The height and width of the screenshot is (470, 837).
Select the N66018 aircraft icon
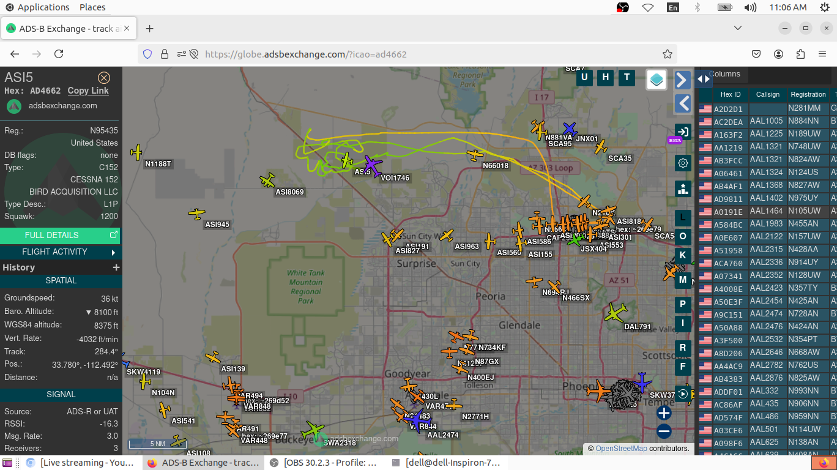[x=475, y=155]
